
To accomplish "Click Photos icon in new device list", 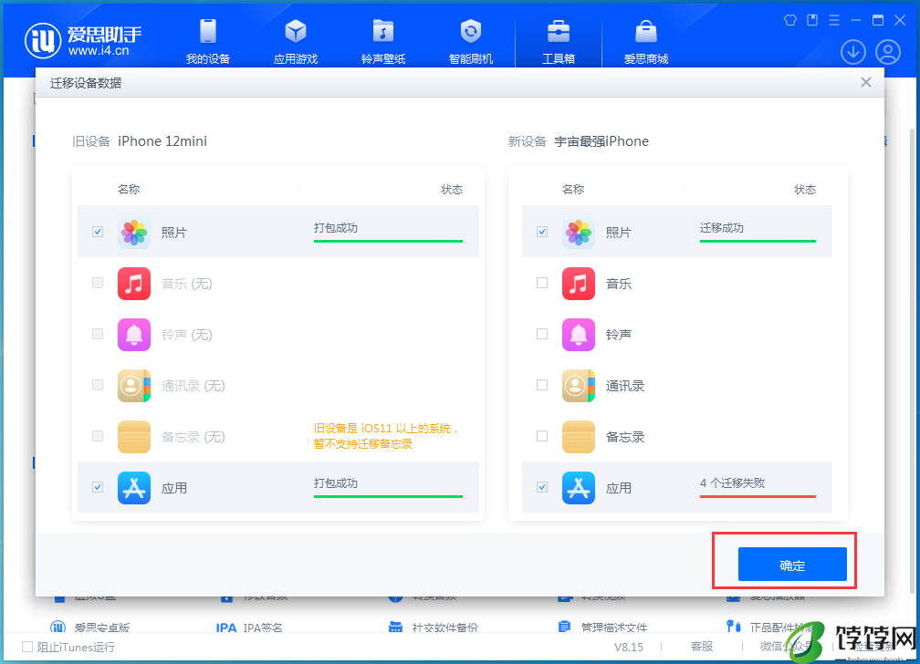I will 579,233.
